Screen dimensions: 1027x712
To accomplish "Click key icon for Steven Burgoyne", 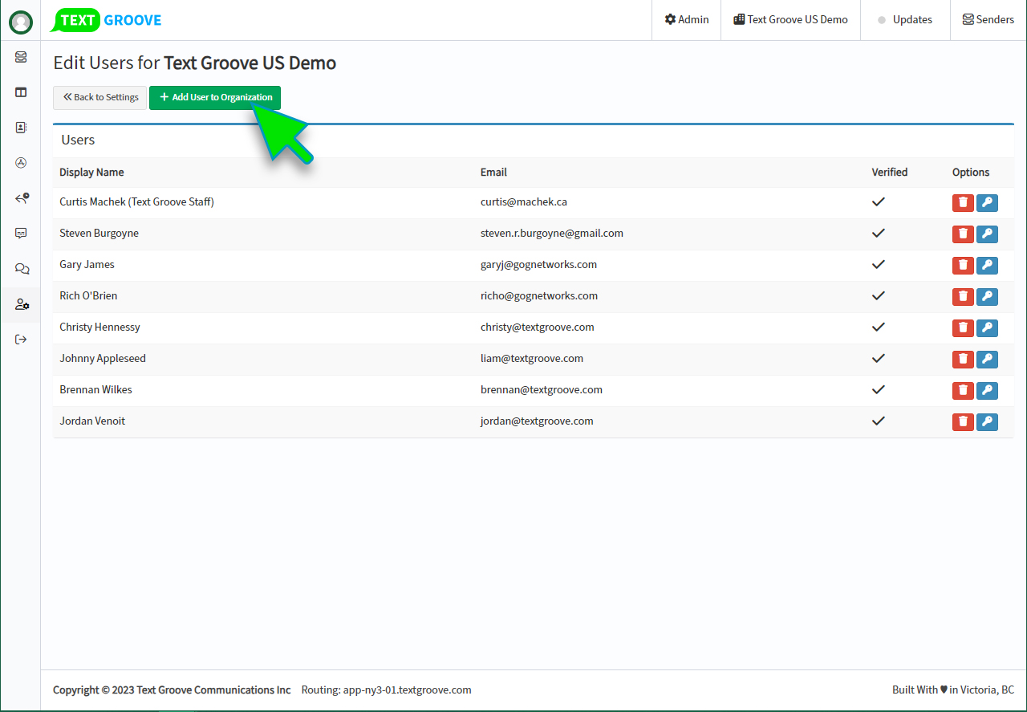I will point(987,234).
